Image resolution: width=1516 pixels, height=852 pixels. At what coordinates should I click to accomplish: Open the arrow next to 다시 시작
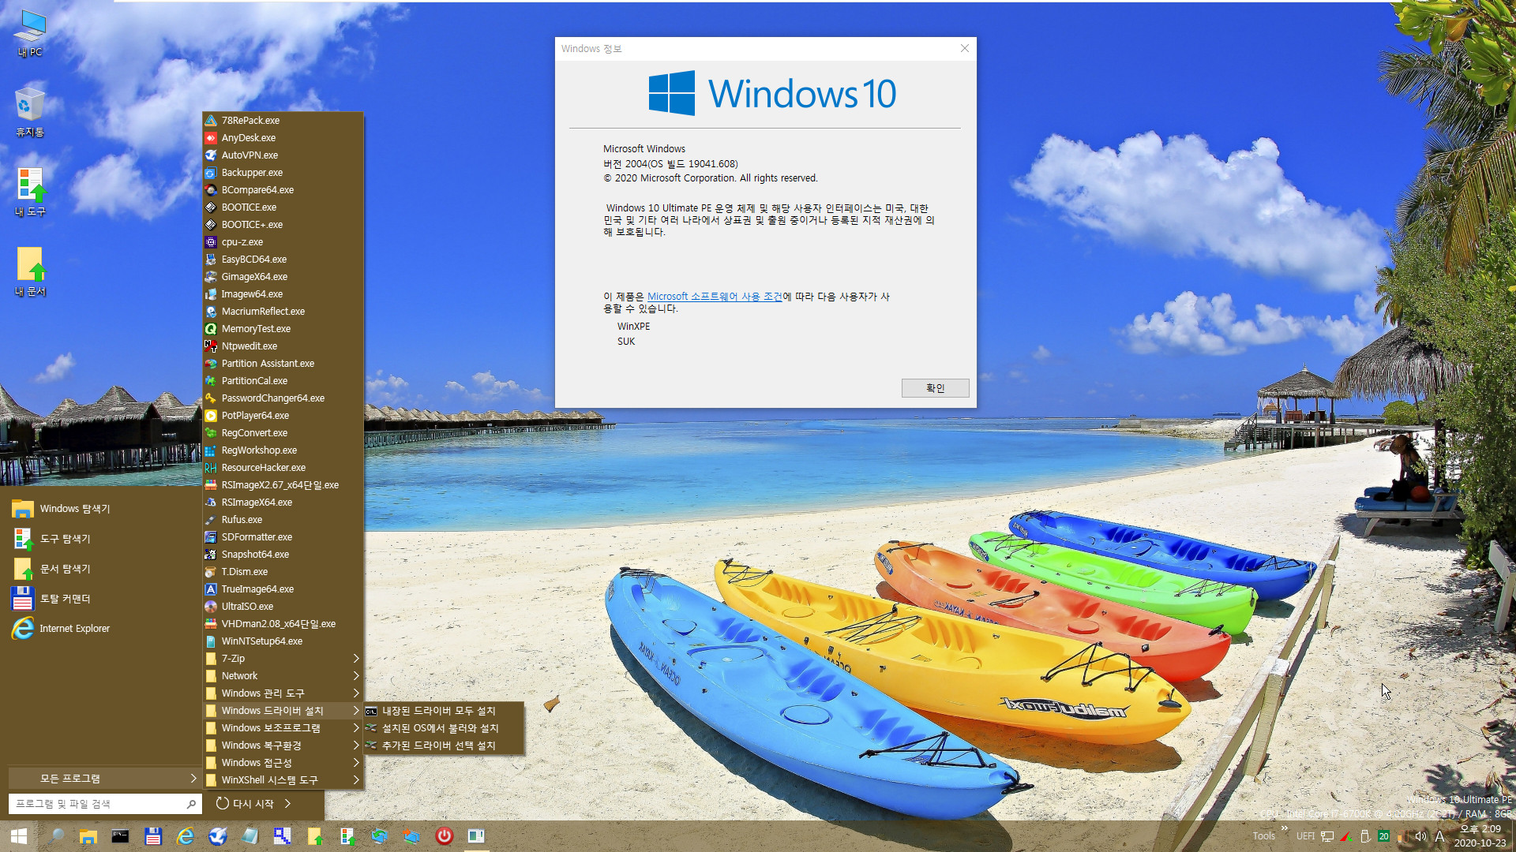[287, 804]
